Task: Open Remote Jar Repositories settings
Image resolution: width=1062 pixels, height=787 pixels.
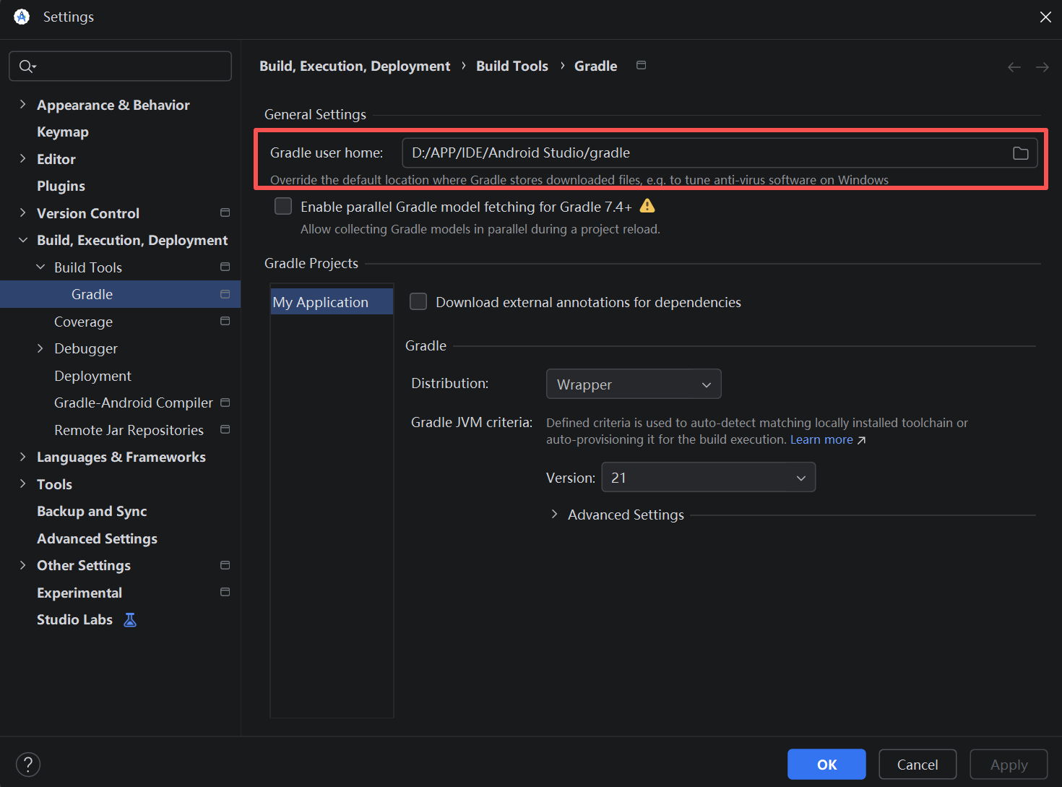Action: [129, 430]
